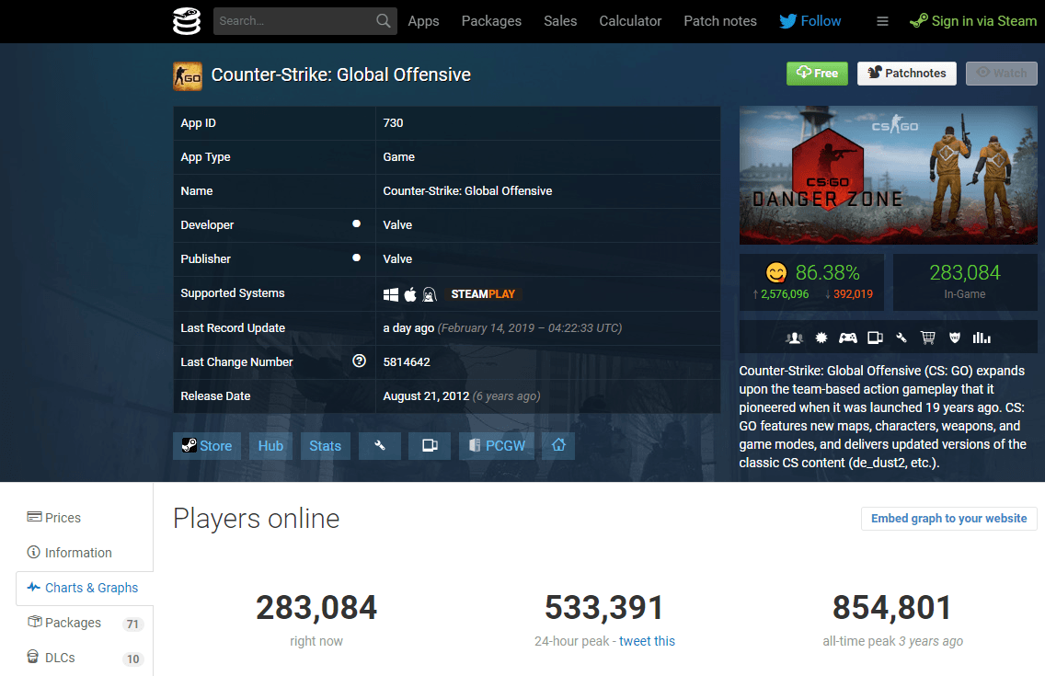Image resolution: width=1045 pixels, height=676 pixels.
Task: Click the Twitter bird icon
Action: click(787, 21)
